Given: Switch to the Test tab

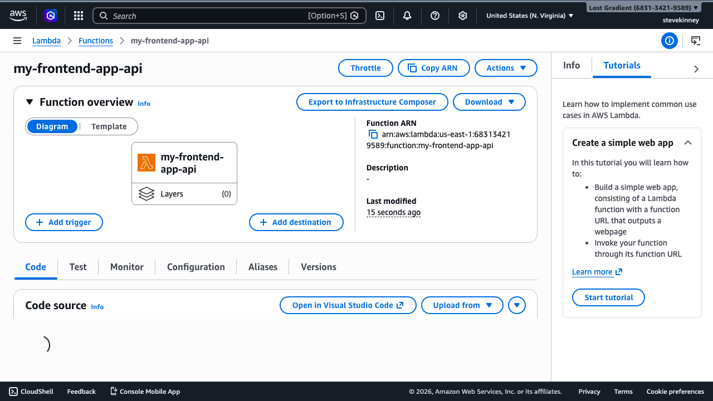Looking at the screenshot, I should click(78, 267).
